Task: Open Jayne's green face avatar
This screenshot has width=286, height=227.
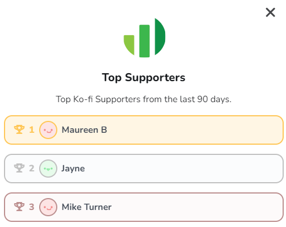Action: click(48, 169)
